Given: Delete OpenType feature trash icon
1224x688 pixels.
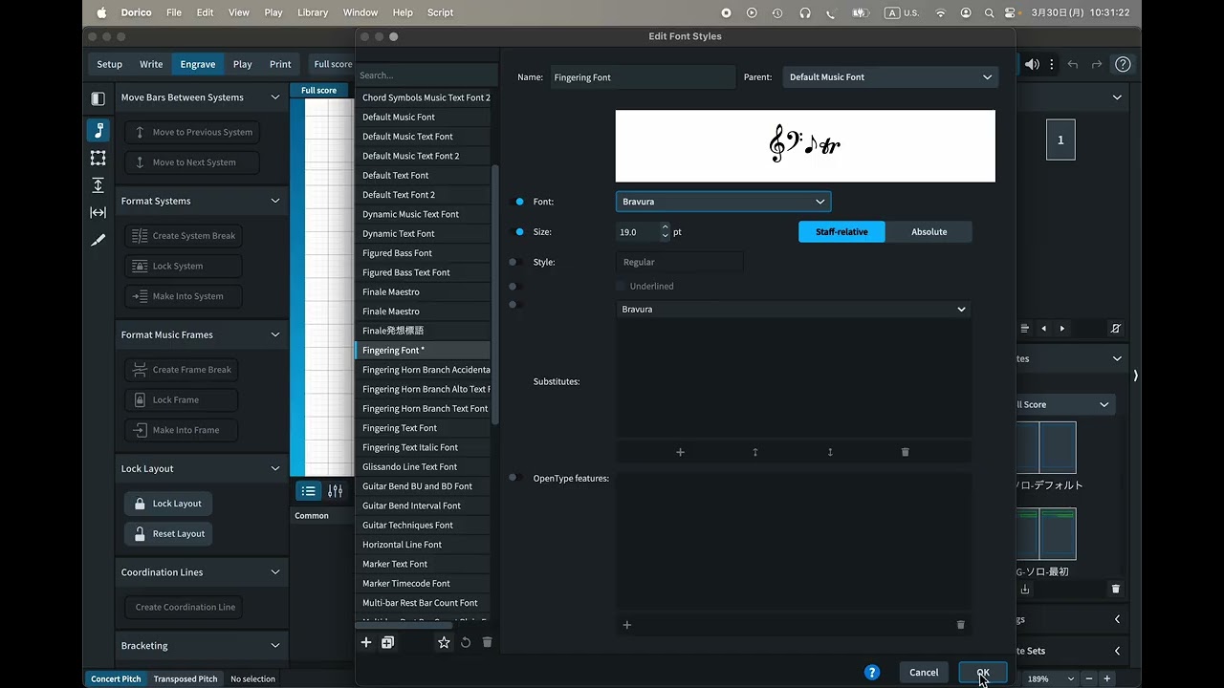Looking at the screenshot, I should click(960, 625).
